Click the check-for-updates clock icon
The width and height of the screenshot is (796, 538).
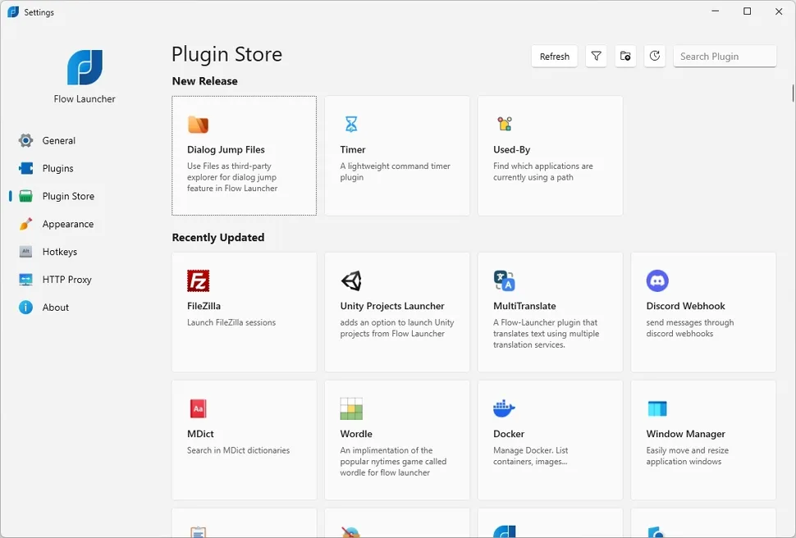tap(655, 56)
